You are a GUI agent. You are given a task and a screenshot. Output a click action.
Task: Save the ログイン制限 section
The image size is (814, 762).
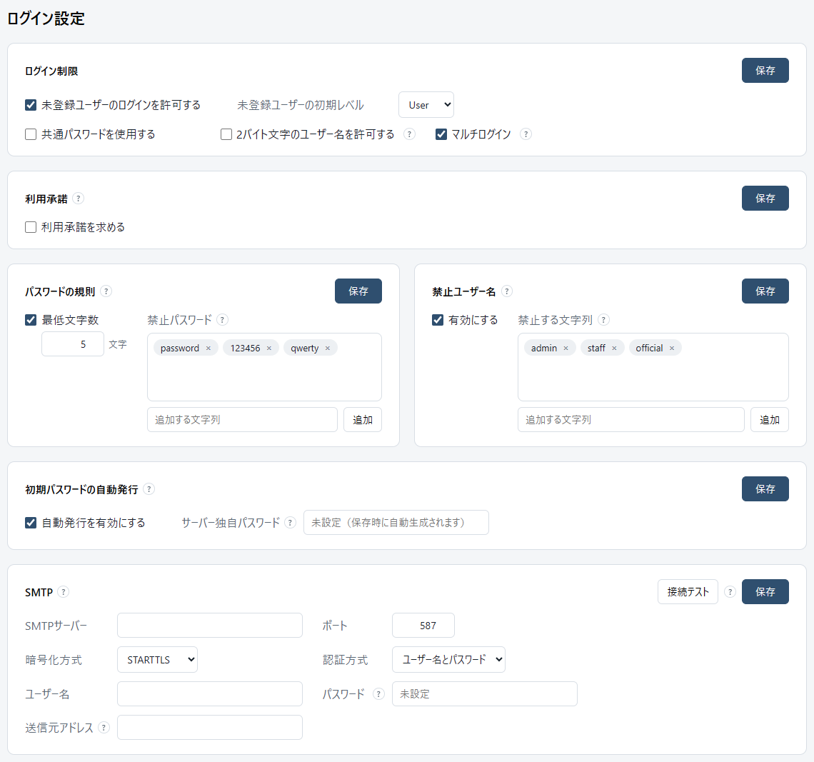coord(765,71)
